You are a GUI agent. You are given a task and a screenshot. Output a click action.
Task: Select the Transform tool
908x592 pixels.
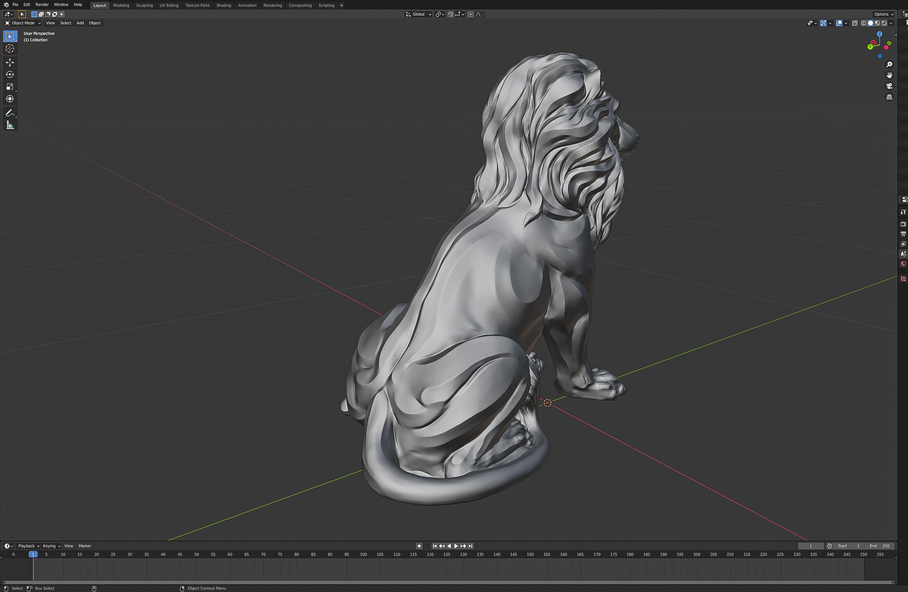point(10,99)
